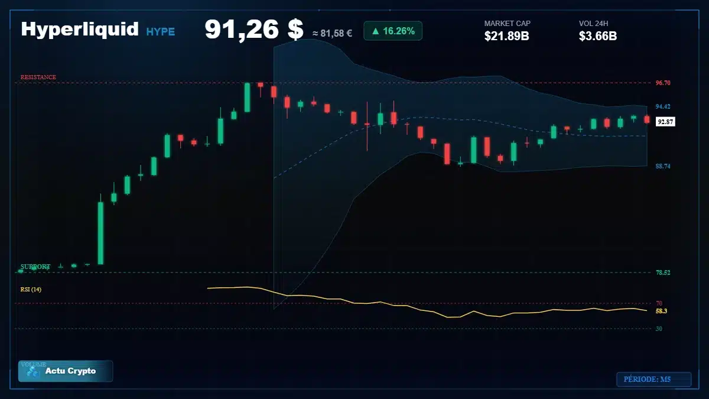Click the HYPE ticker symbol

161,32
